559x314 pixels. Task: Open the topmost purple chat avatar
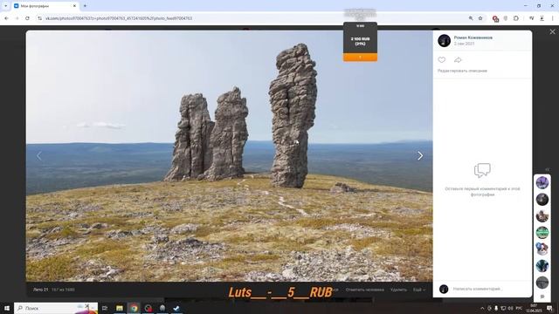click(x=542, y=182)
